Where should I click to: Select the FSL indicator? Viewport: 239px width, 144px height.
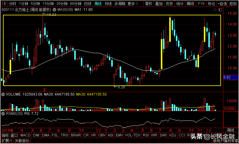pyautogui.click(x=55, y=135)
